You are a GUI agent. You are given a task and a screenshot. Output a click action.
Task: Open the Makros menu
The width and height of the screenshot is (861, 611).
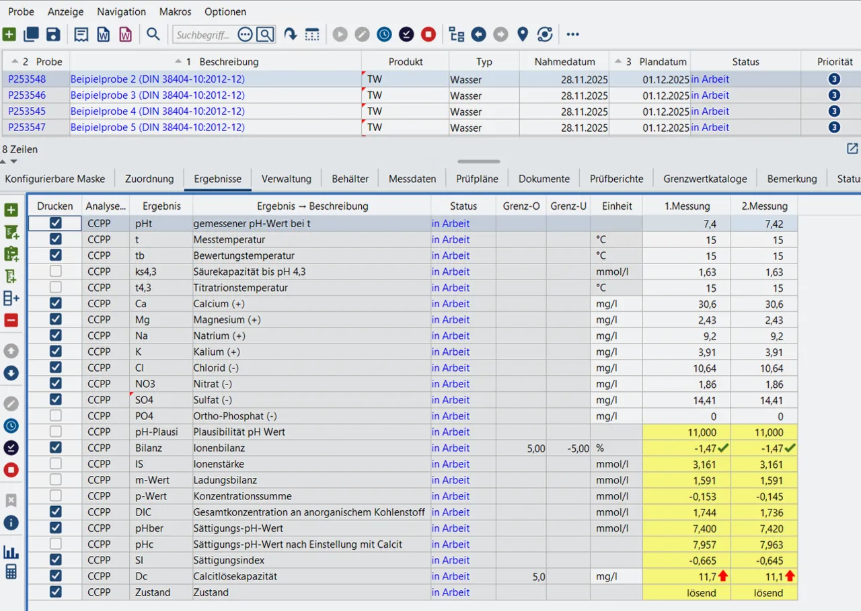pyautogui.click(x=175, y=11)
